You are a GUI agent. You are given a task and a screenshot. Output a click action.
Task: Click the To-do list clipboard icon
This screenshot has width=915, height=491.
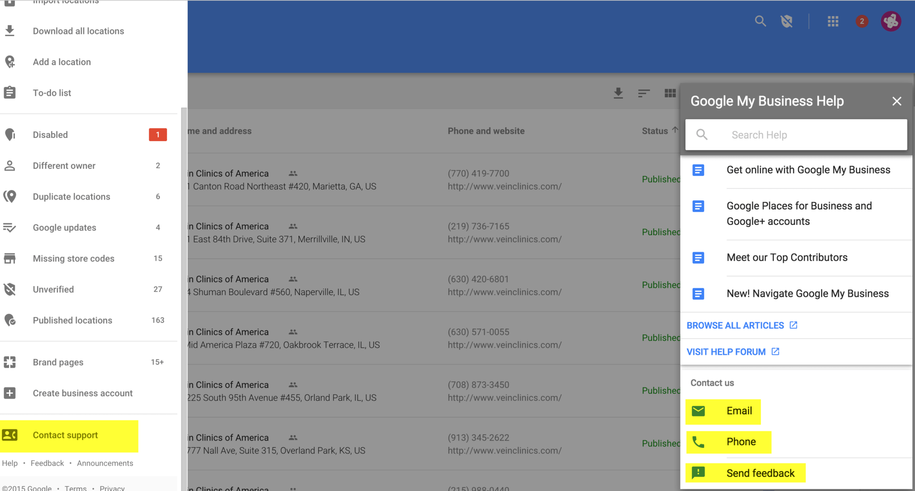10,92
